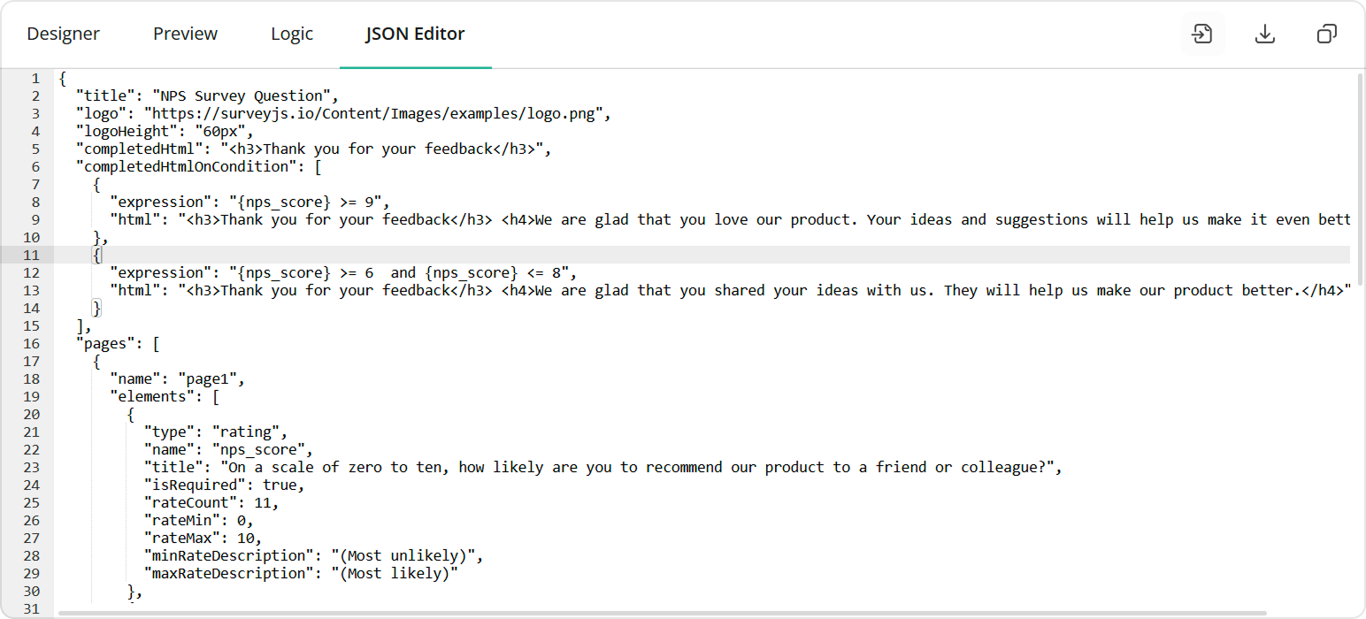Image resolution: width=1366 pixels, height=619 pixels.
Task: Open the import JSON file icon
Action: (1202, 34)
